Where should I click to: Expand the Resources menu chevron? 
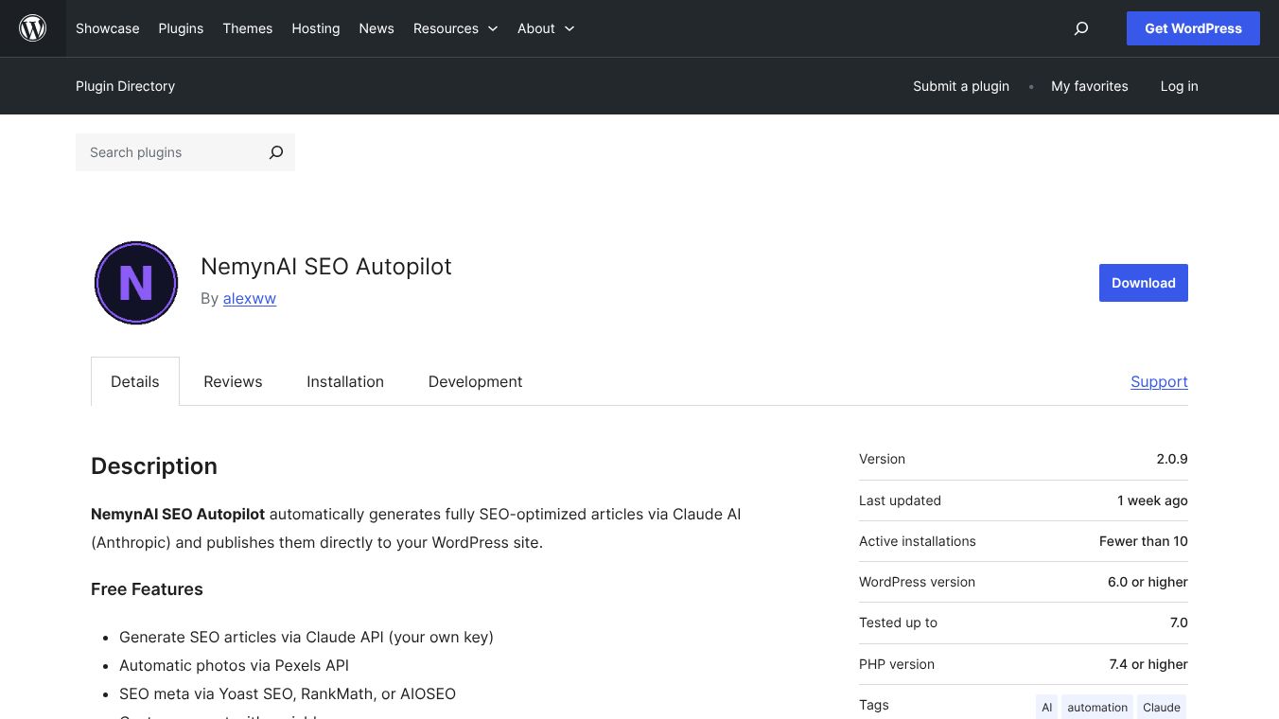click(493, 28)
